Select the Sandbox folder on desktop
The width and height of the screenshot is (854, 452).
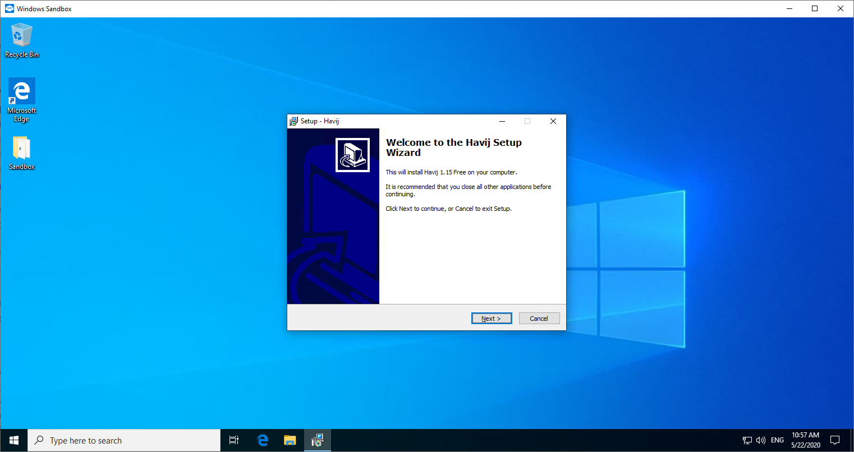(x=21, y=153)
